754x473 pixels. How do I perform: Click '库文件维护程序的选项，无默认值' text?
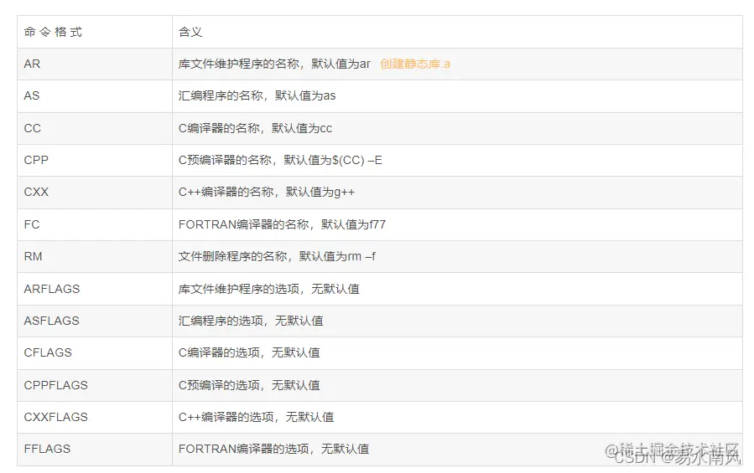pos(268,289)
